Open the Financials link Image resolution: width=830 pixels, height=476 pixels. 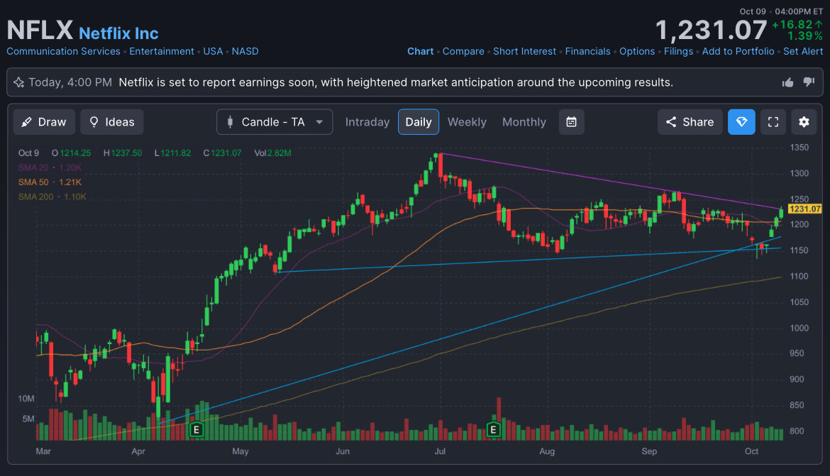[x=588, y=51]
